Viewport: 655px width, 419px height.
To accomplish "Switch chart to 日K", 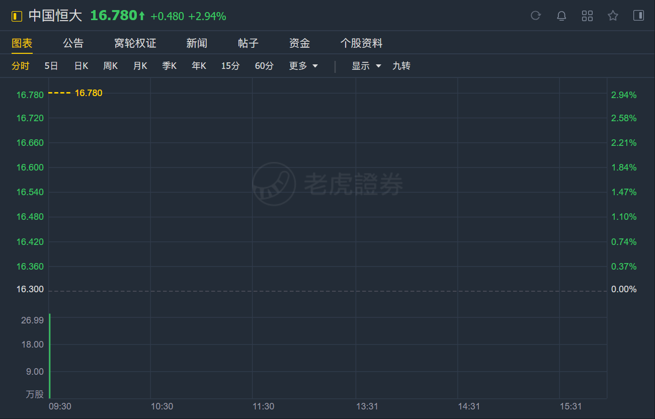I will (x=81, y=66).
